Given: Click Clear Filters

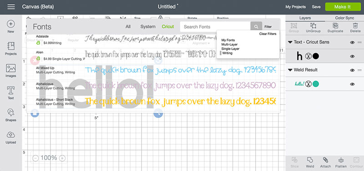Looking at the screenshot, I should (268, 34).
